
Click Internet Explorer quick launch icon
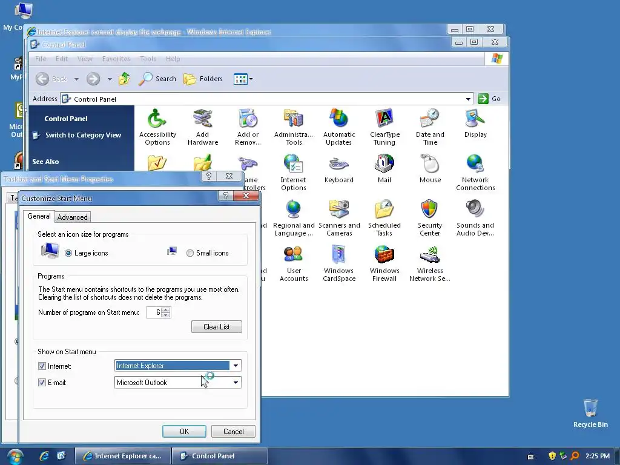pos(44,456)
